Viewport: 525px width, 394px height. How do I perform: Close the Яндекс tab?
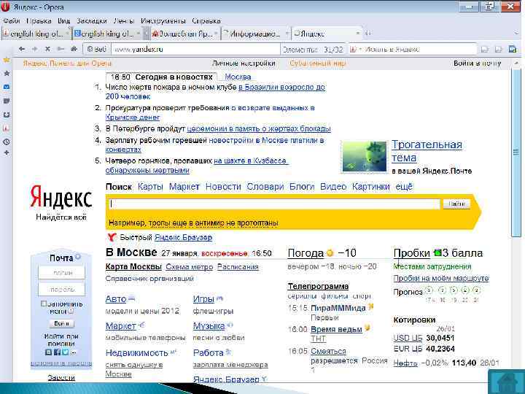pyautogui.click(x=357, y=34)
